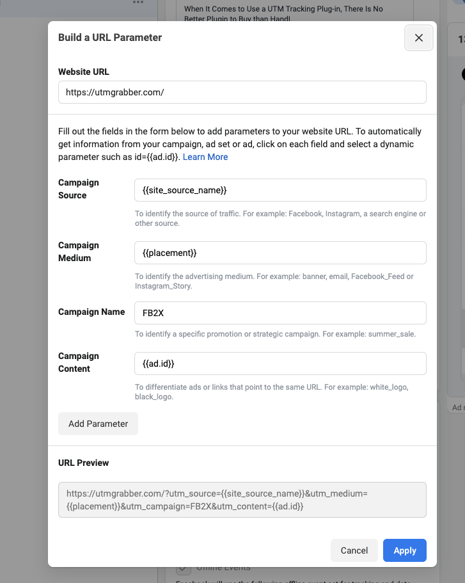Click the Campaign Source label

click(x=79, y=189)
